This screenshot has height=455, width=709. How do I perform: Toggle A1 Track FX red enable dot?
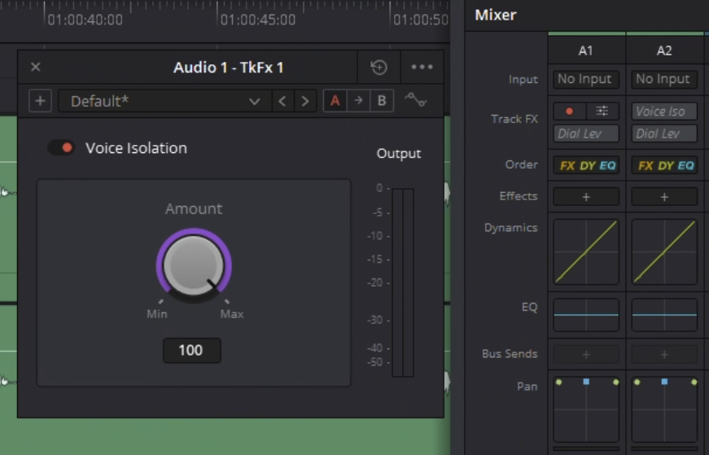tap(570, 111)
